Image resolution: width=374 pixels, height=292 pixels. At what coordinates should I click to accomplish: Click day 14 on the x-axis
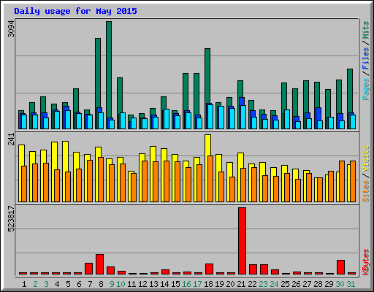click(x=164, y=284)
